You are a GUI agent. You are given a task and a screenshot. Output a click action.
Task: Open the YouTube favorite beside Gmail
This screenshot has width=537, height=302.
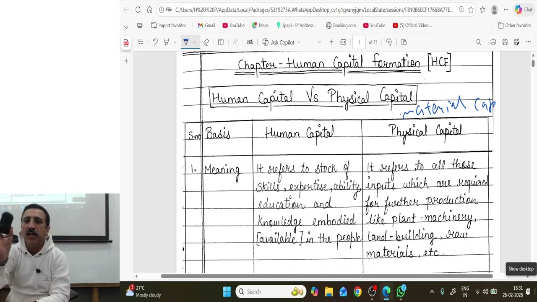click(x=233, y=25)
